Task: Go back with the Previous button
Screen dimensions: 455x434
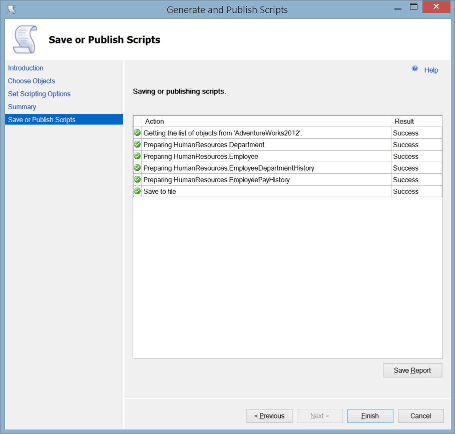Action: (269, 416)
